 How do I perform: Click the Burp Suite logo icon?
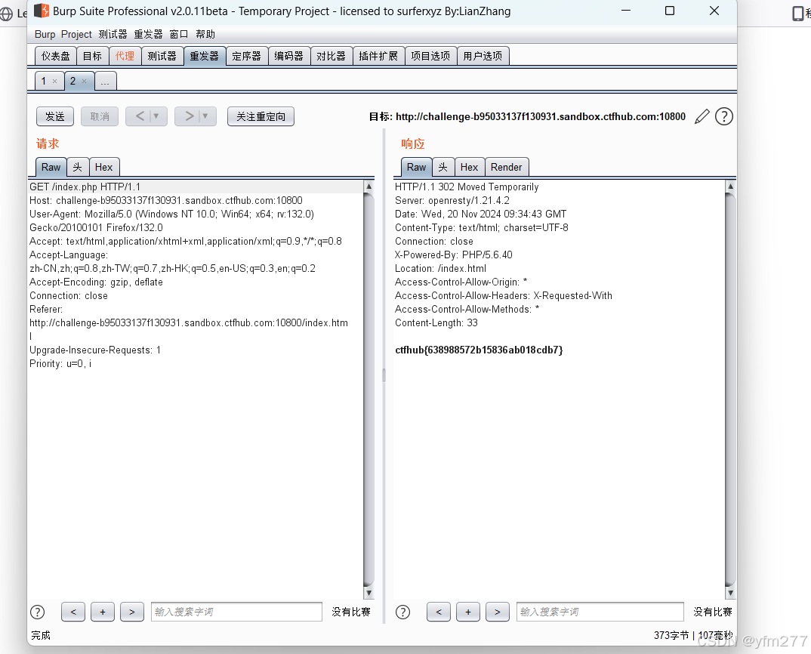[x=42, y=11]
